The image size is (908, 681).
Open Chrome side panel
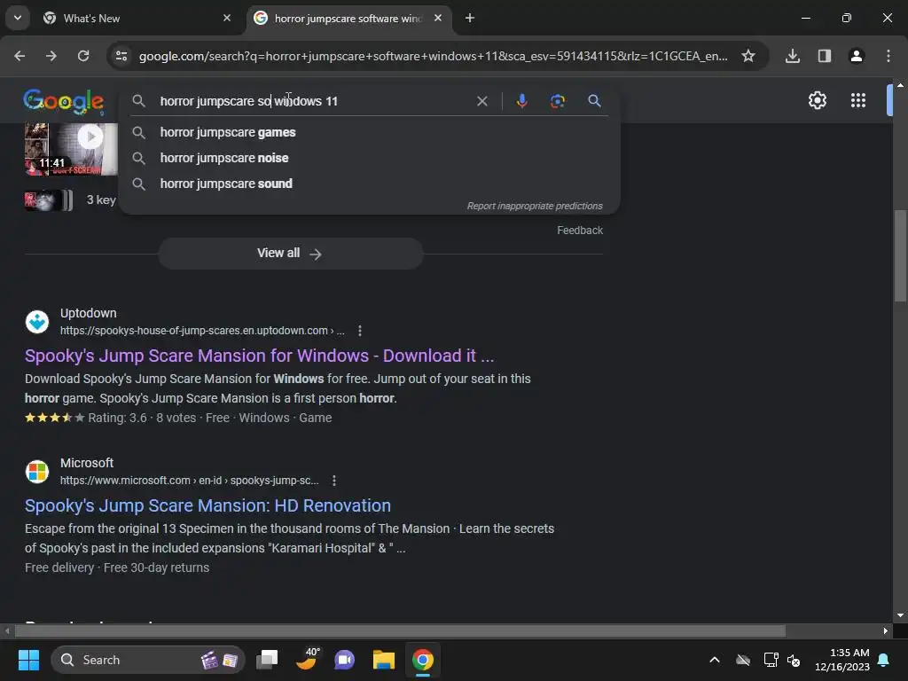pos(825,56)
